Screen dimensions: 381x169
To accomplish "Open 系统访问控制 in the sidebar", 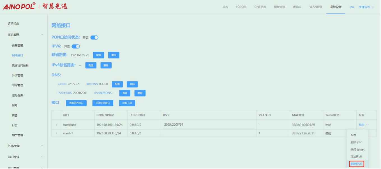I will tap(20, 65).
